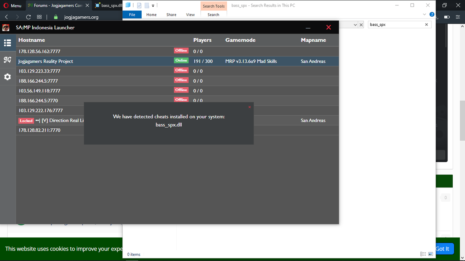The width and height of the screenshot is (465, 261).
Task: Click the jogjagamers.org address bar
Action: (81, 17)
